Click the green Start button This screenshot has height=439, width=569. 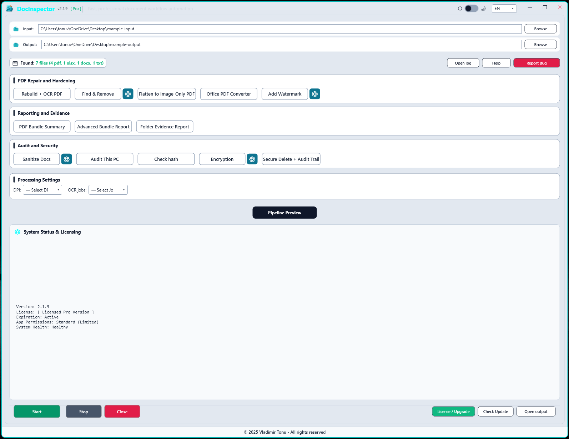37,412
